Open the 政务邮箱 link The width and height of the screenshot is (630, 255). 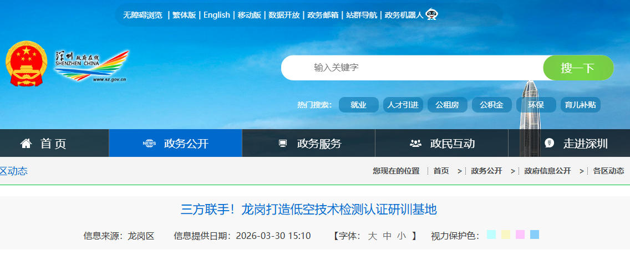click(323, 16)
